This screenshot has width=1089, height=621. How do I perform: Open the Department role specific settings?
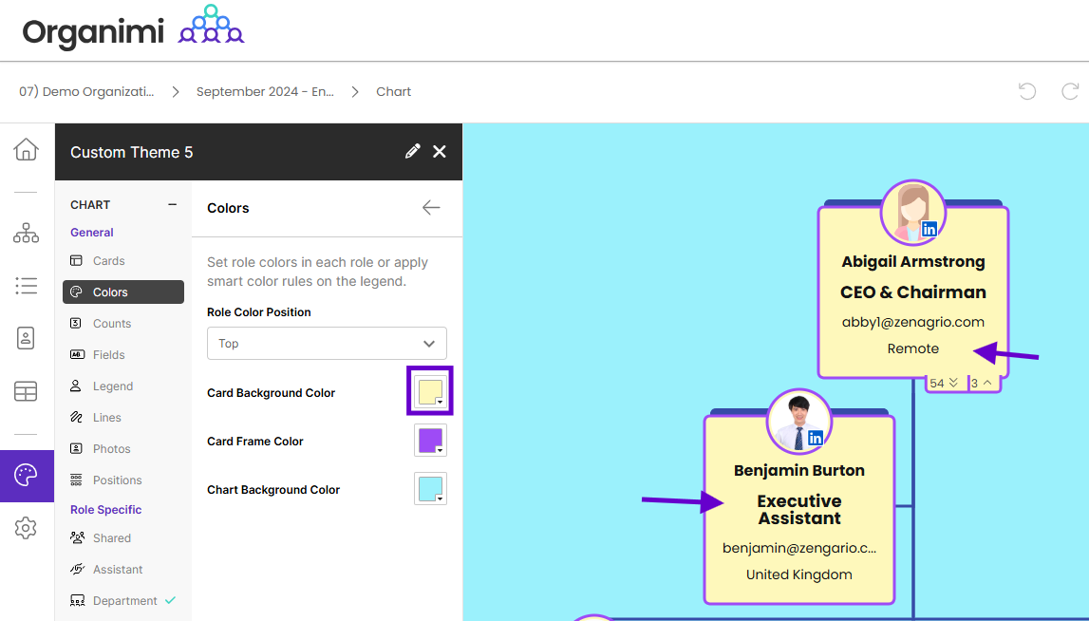tap(124, 601)
